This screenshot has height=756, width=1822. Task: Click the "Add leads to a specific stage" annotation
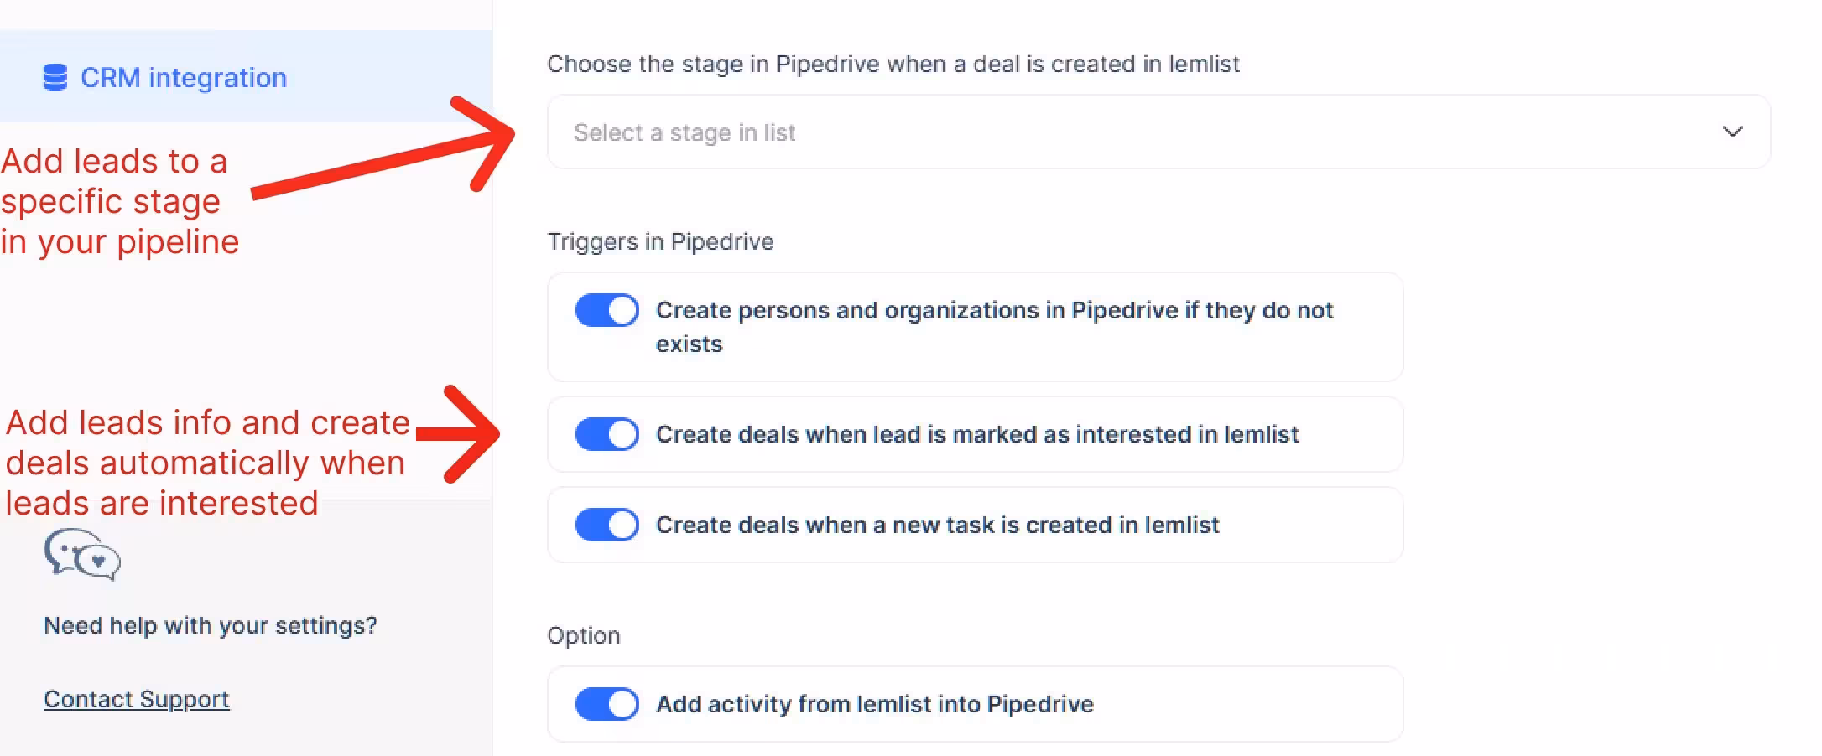pyautogui.click(x=119, y=201)
